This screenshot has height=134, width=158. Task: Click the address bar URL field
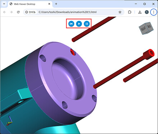67,12
